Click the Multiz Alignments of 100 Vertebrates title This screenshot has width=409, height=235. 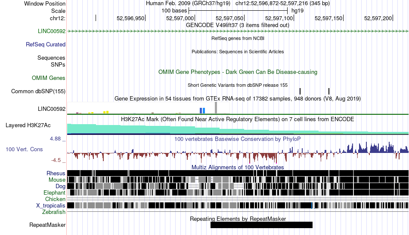click(238, 168)
